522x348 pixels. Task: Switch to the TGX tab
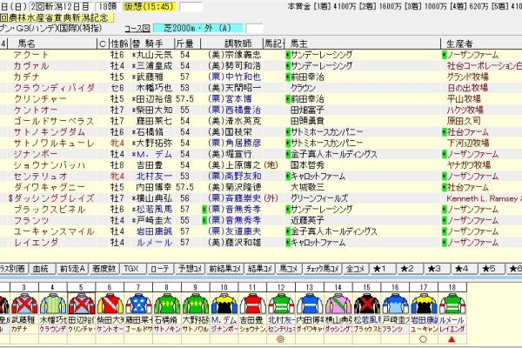click(133, 269)
